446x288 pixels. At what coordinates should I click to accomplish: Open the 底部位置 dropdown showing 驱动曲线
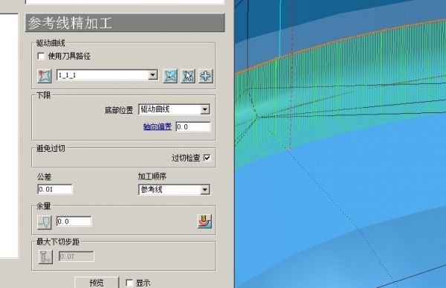205,109
